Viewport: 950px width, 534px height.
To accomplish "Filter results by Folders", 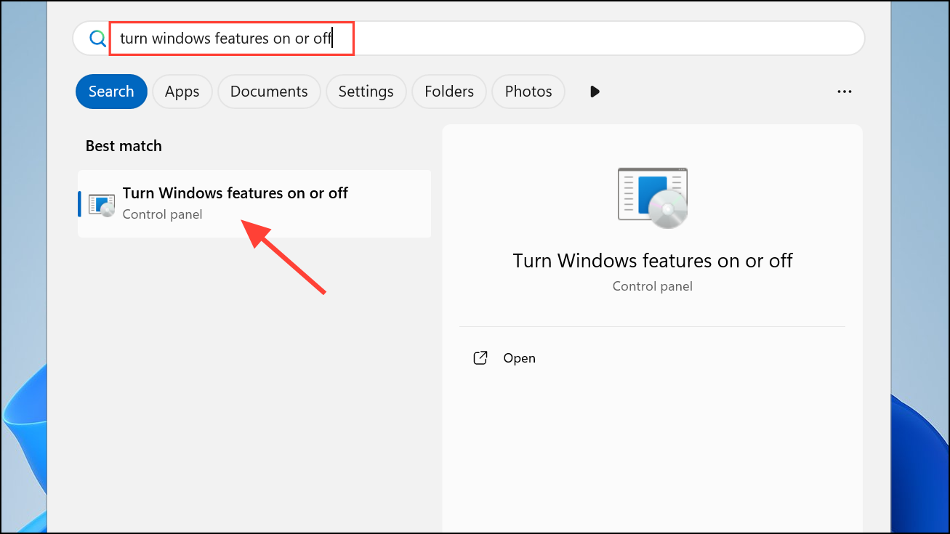I will 449,92.
